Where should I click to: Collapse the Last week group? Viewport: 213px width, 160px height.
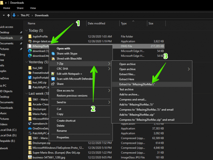[27, 94]
